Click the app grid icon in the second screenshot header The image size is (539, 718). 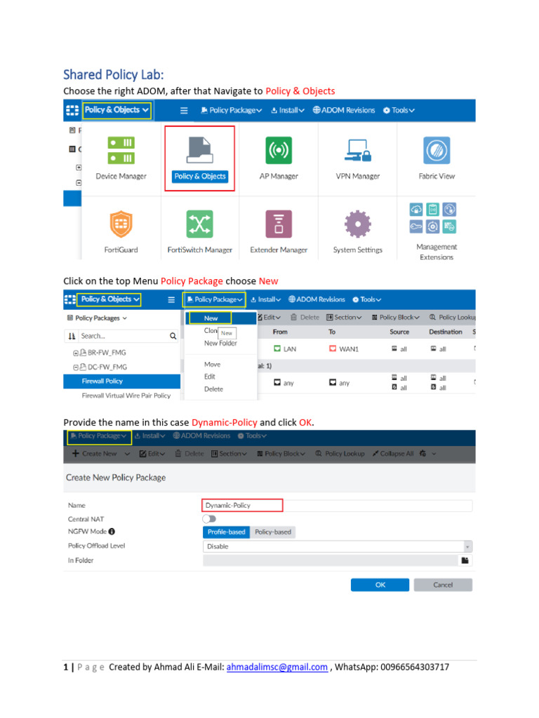(70, 299)
